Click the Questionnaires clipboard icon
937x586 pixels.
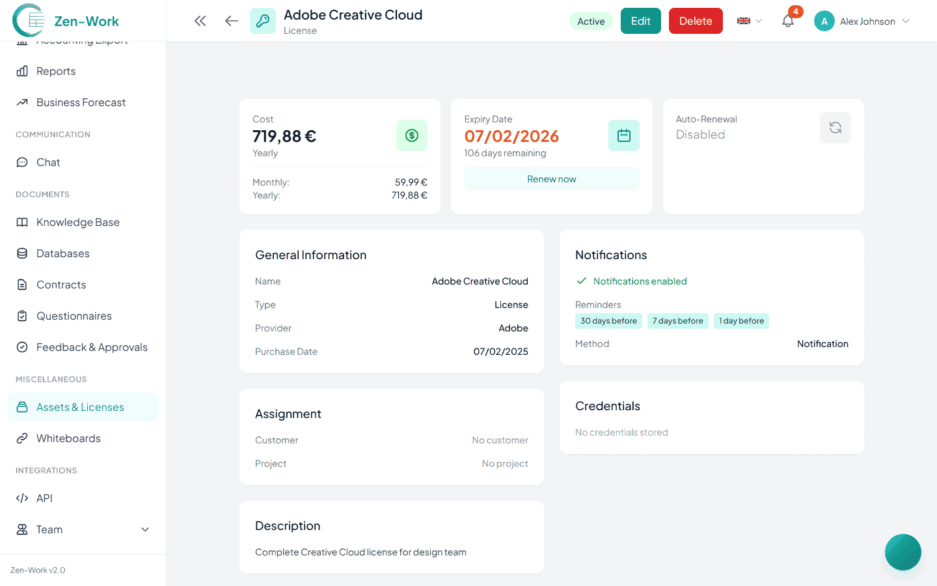coord(22,316)
